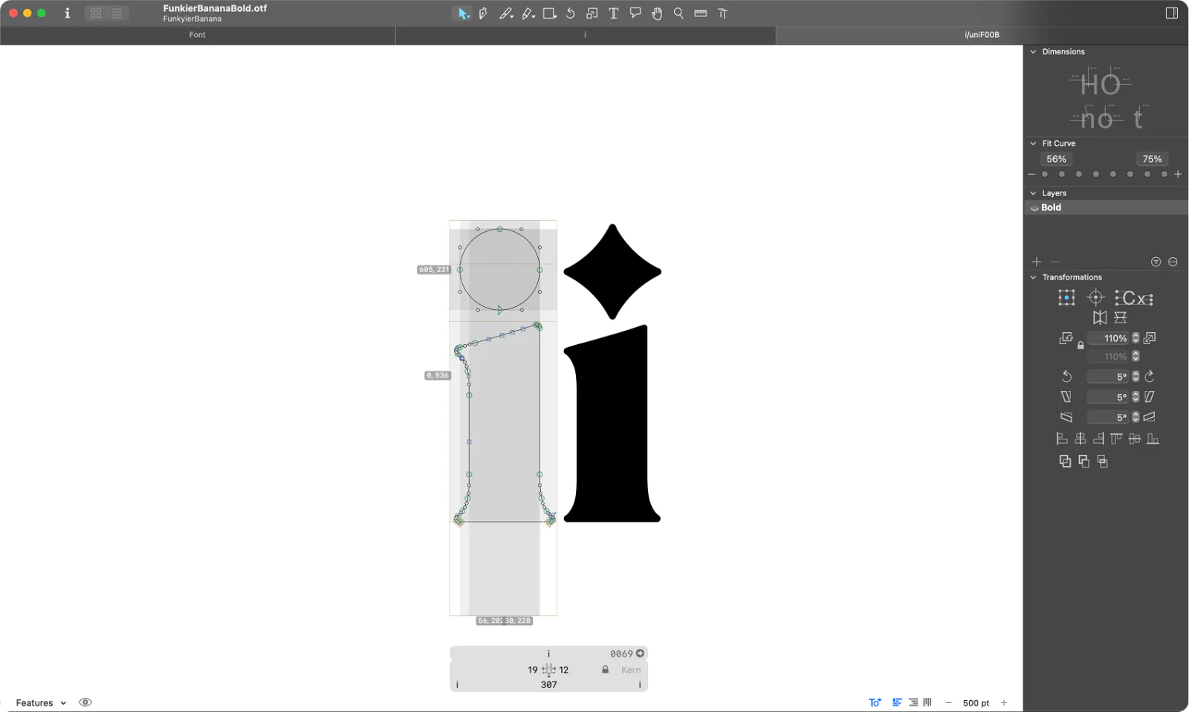Rotate selection counterclockwise

(x=1066, y=376)
